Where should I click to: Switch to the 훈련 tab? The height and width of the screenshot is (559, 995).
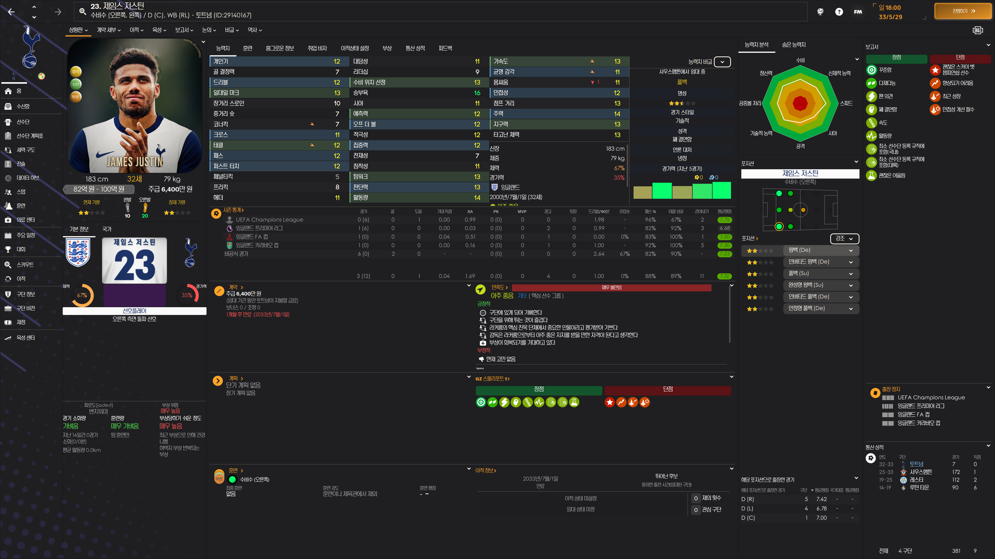[247, 48]
